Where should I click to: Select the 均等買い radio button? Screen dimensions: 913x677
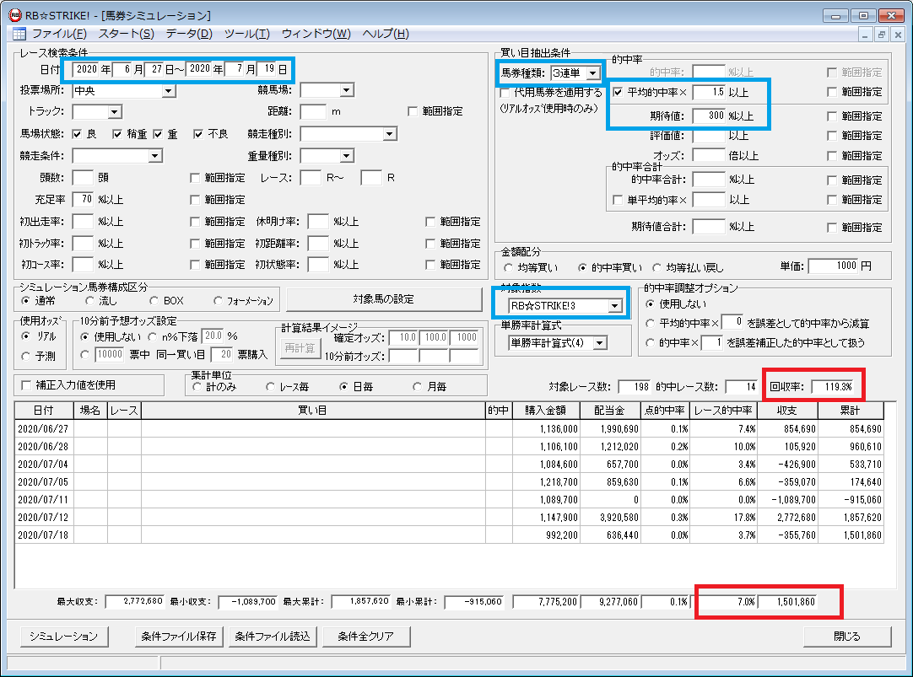(508, 267)
